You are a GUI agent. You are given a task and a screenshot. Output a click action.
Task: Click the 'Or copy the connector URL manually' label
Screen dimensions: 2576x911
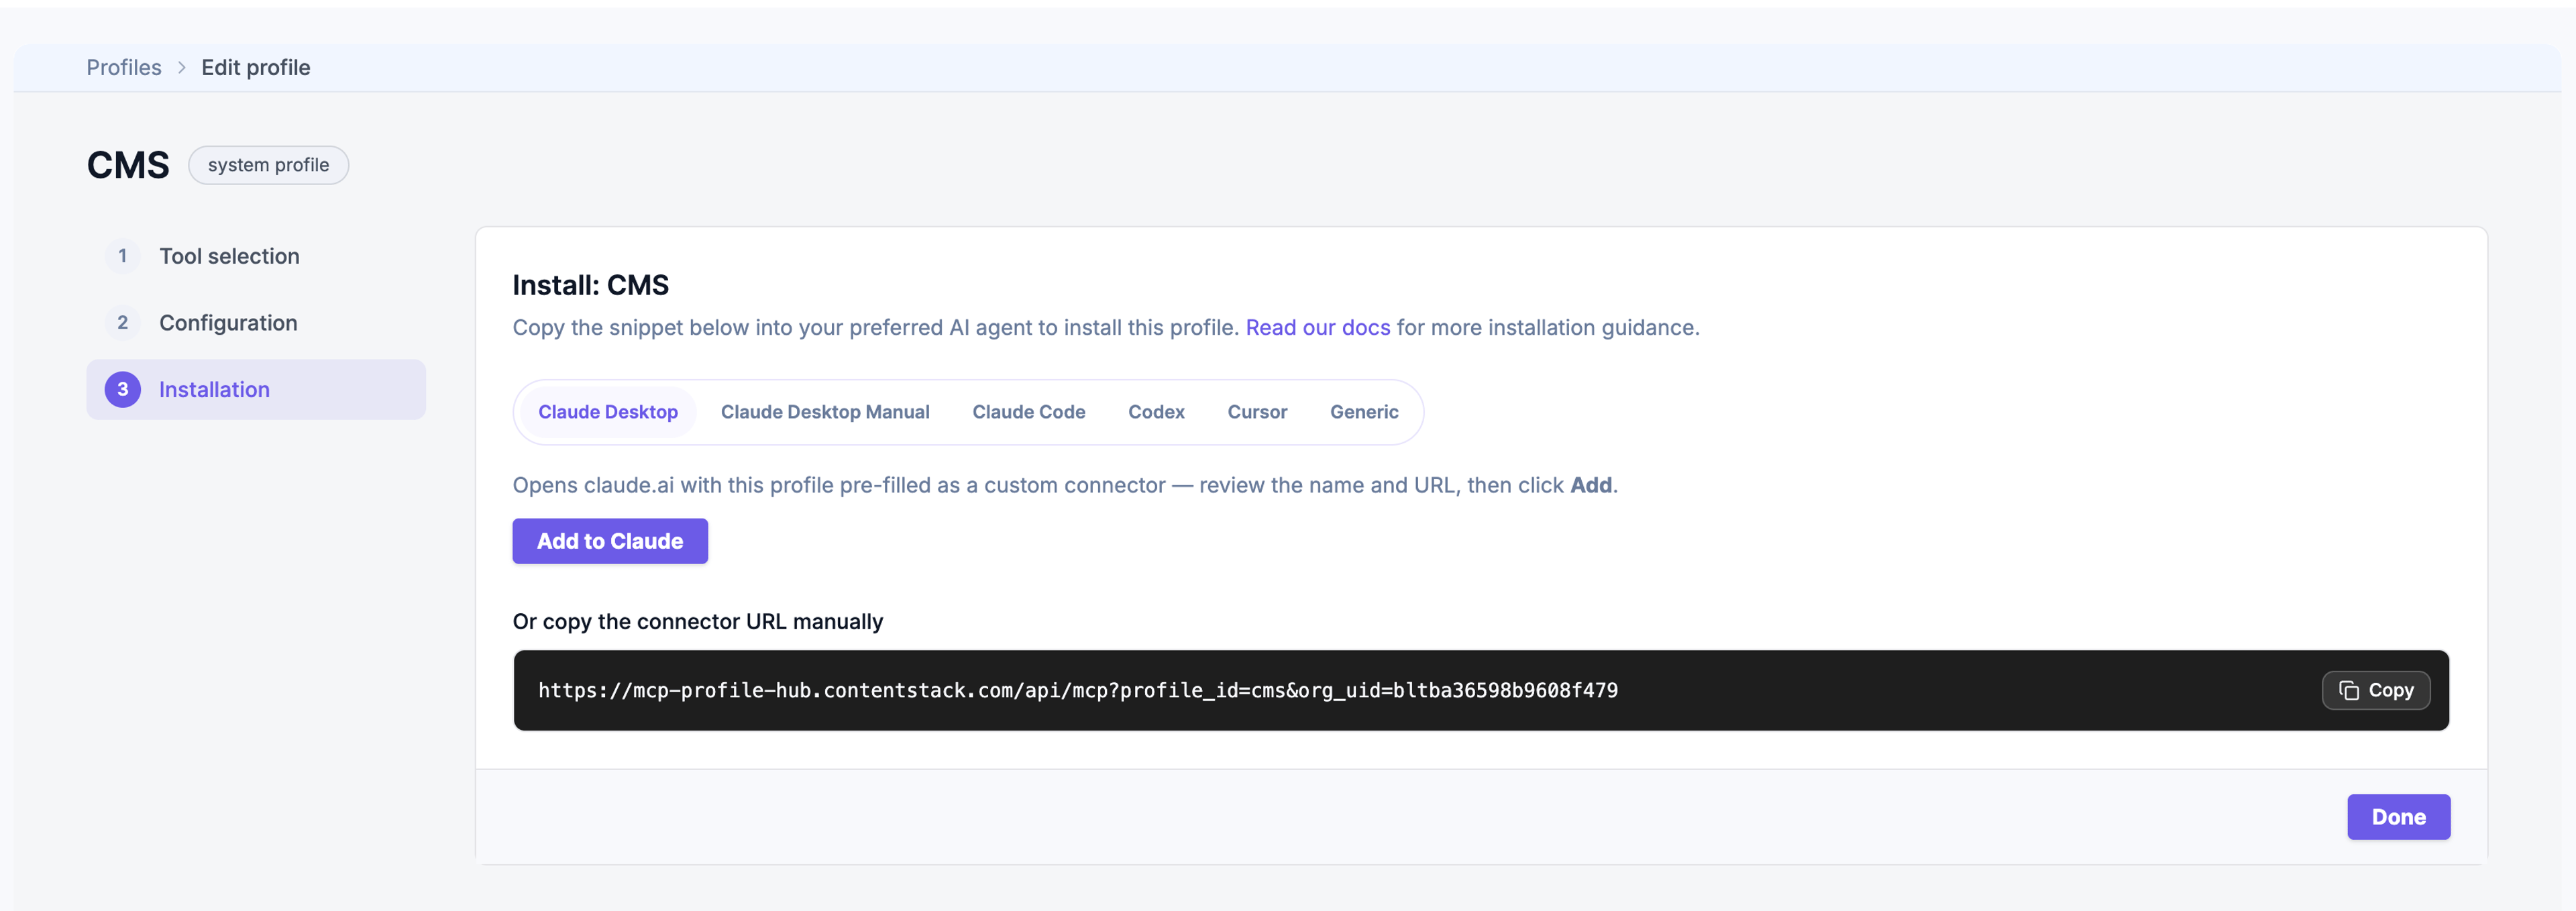698,622
